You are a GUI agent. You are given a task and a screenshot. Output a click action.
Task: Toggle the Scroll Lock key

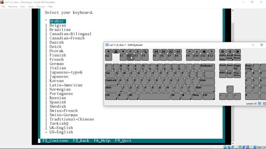(x=230, y=57)
